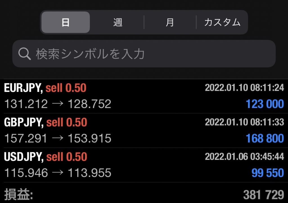Viewport: 288px width, 203px height.
Task: Click the search magnifier icon
Action: coord(24,54)
